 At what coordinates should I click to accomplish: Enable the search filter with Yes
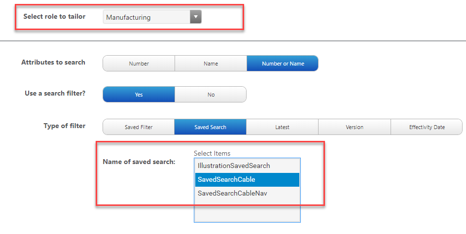click(139, 95)
